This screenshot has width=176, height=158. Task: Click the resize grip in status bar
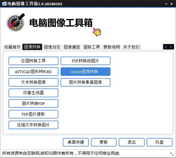click(x=172, y=154)
